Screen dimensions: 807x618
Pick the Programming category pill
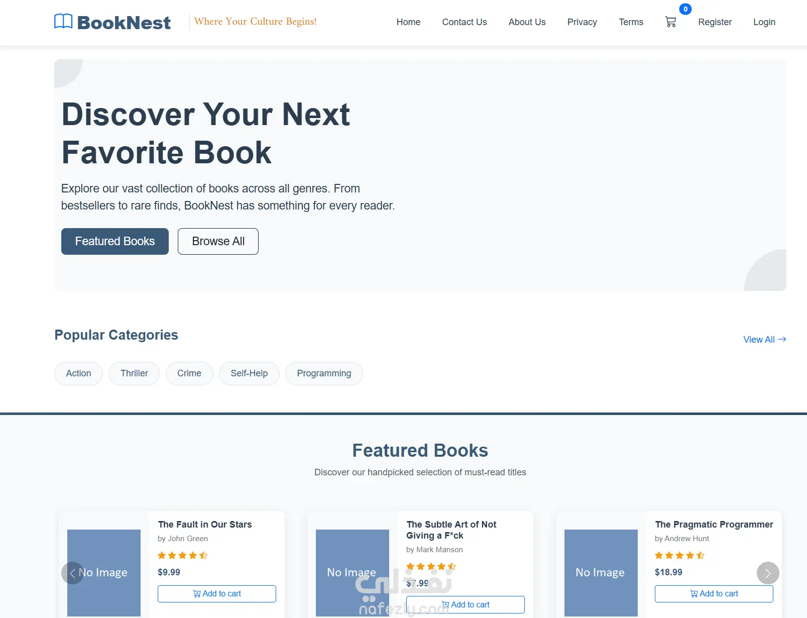point(324,373)
